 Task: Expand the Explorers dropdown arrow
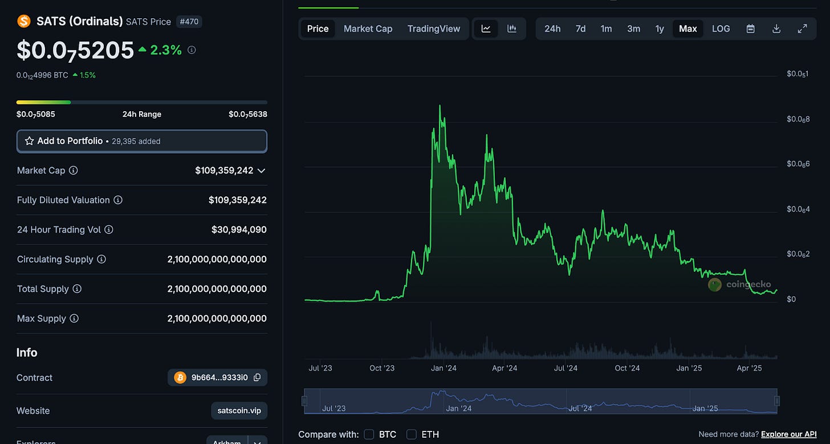coord(258,441)
